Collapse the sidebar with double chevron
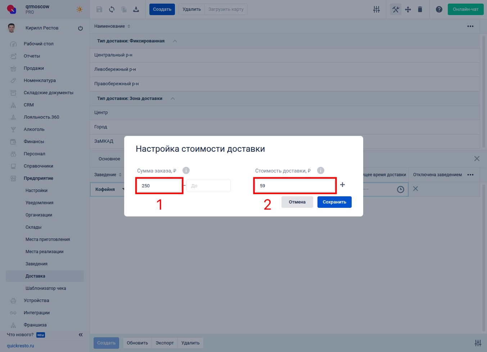 tap(81, 335)
